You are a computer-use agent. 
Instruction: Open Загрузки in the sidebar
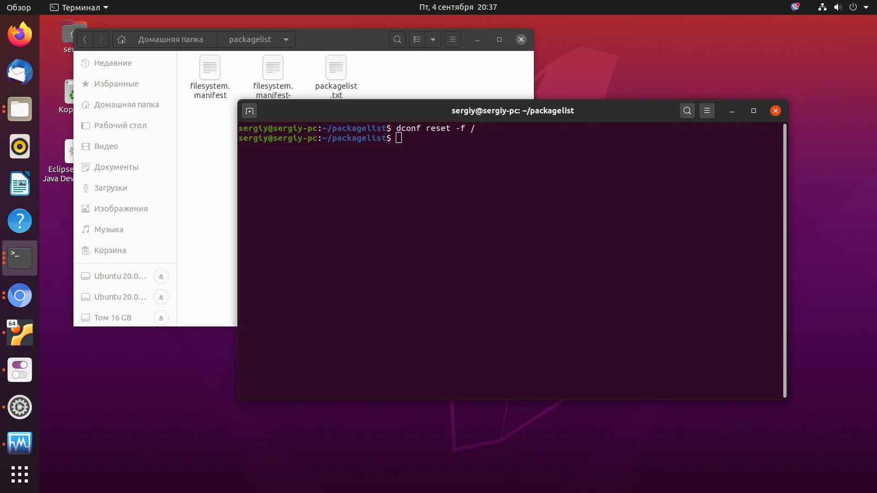[111, 188]
